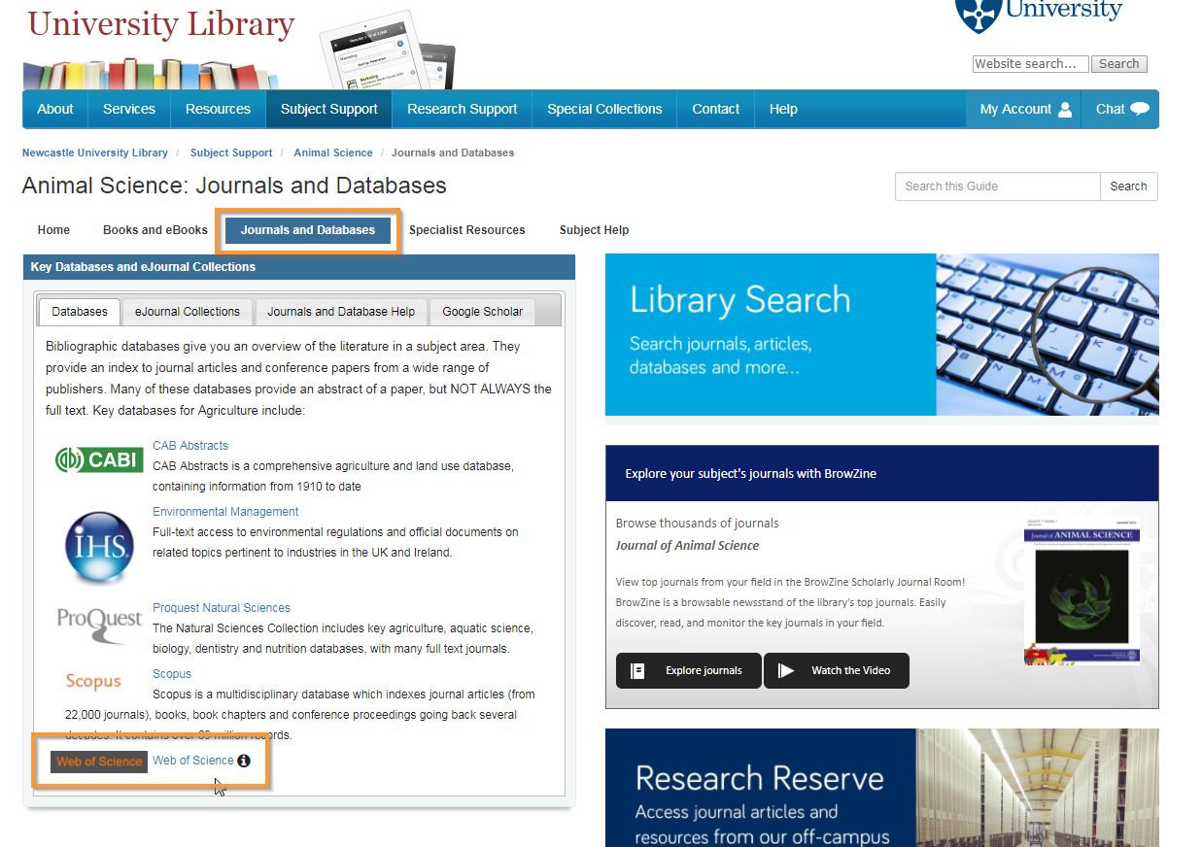The height and width of the screenshot is (847, 1202).
Task: Click the IHS globe logo
Action: 99,549
